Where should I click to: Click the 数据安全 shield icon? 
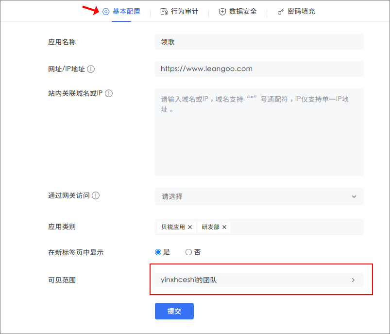click(223, 11)
